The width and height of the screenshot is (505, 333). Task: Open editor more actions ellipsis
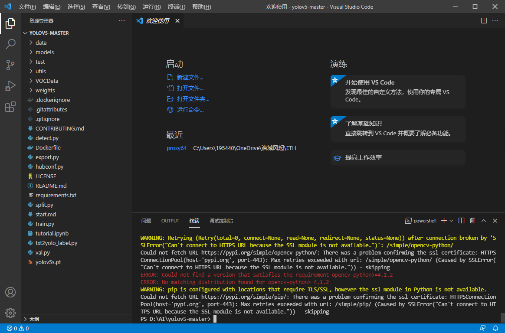495,21
